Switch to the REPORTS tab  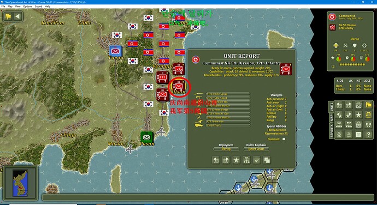331,131
